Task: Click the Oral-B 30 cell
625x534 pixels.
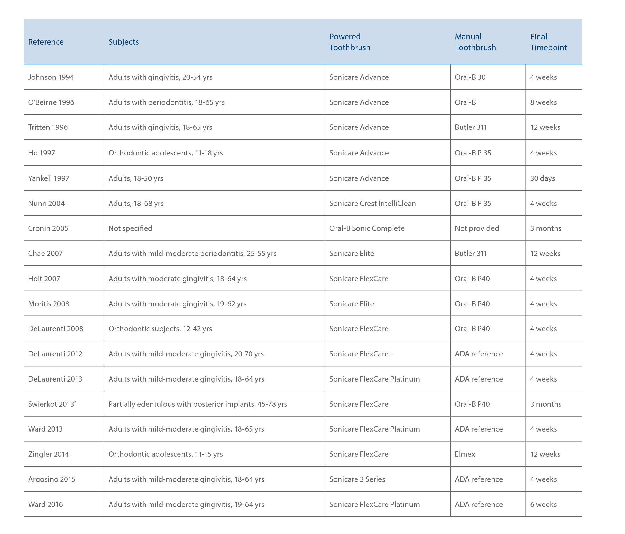Action: coord(470,77)
